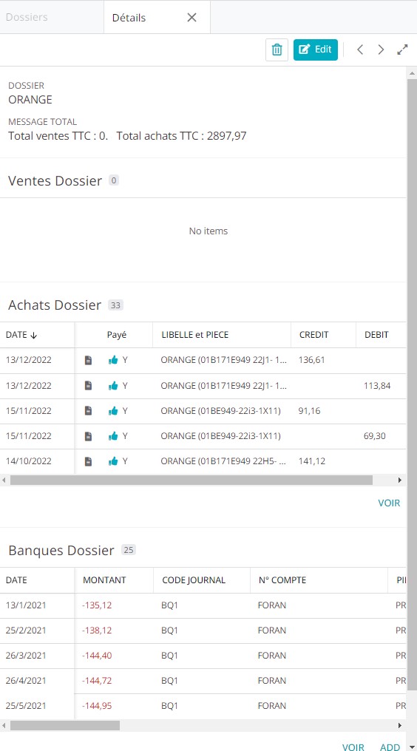
Task: Click Banques table scroll-left arrow
Action: coord(4,726)
